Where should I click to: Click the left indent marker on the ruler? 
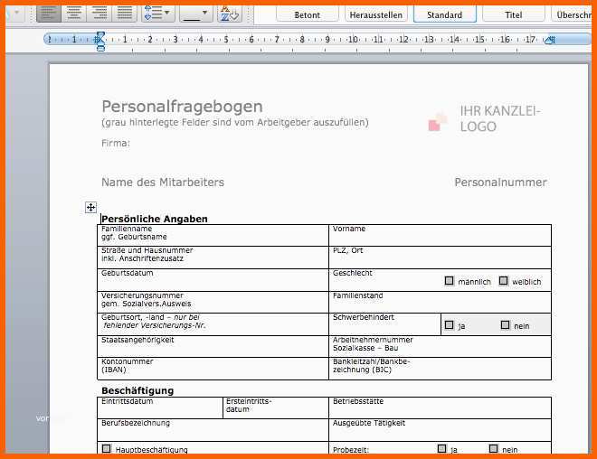click(100, 48)
